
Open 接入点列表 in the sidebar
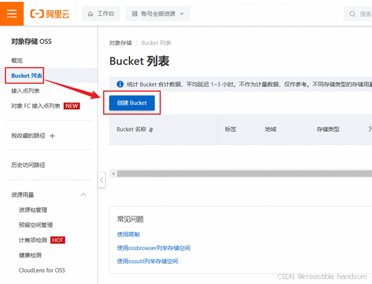point(25,91)
